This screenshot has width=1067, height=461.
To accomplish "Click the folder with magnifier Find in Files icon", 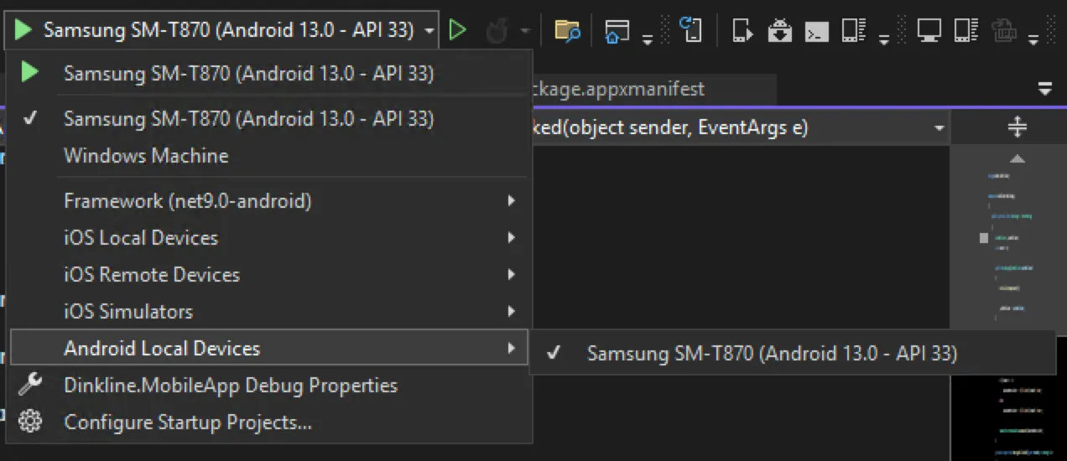I will click(568, 32).
